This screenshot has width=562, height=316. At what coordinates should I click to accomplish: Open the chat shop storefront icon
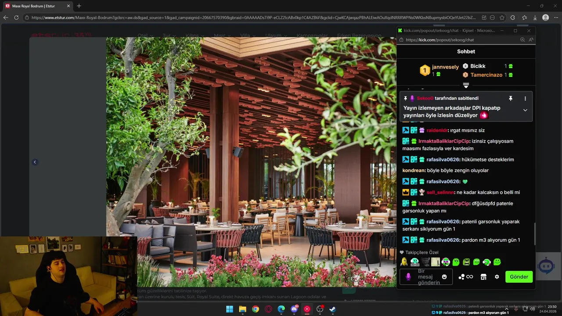click(483, 277)
